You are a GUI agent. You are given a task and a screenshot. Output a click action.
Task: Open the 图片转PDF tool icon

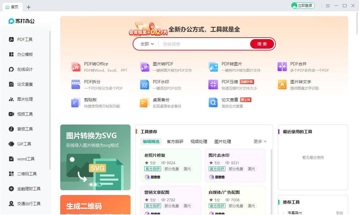pos(145,67)
